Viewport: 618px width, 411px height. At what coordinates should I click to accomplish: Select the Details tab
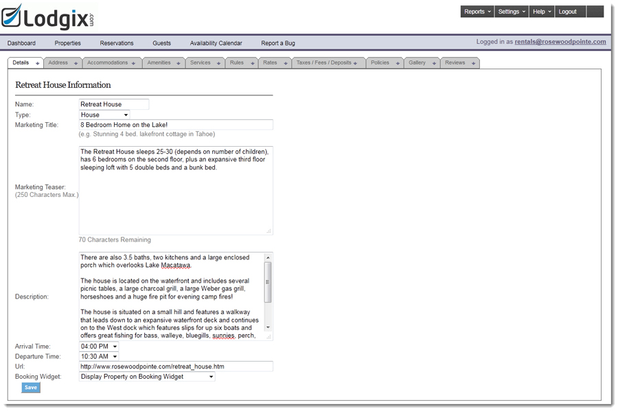pyautogui.click(x=25, y=62)
